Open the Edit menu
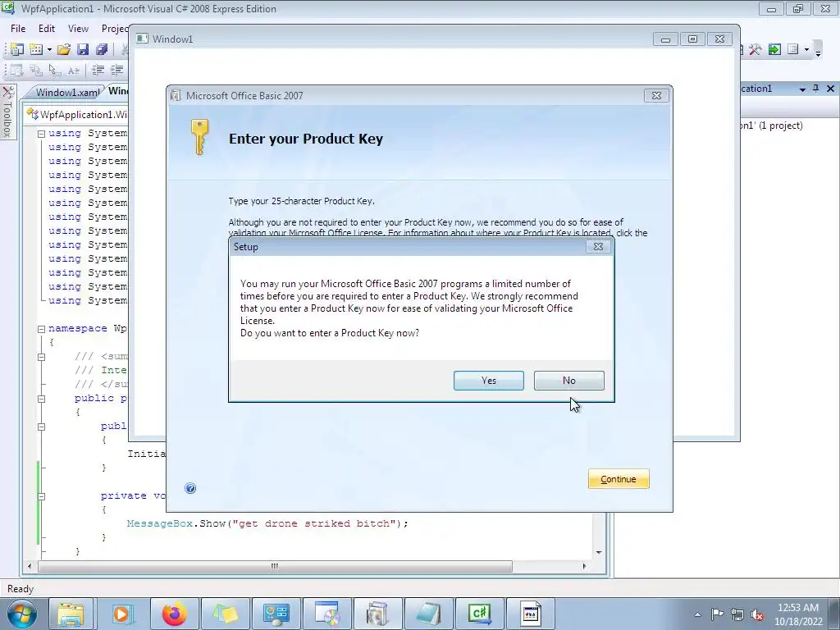This screenshot has height=630, width=840. tap(47, 29)
